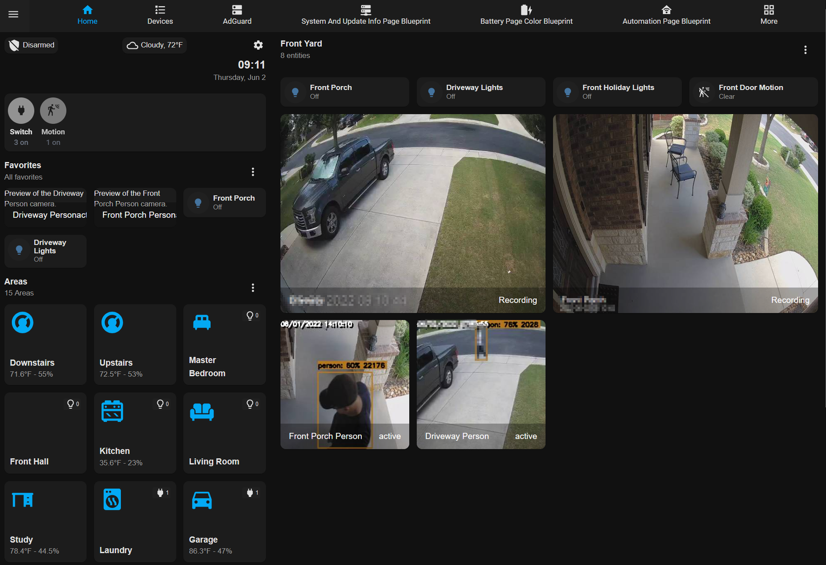Switch to the AdGuard tab
826x565 pixels.
(237, 15)
